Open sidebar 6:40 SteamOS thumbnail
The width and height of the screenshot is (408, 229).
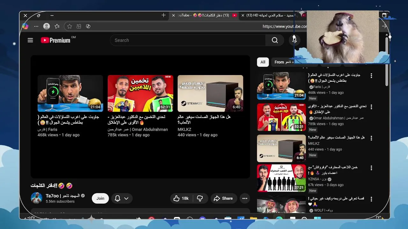pyautogui.click(x=281, y=148)
